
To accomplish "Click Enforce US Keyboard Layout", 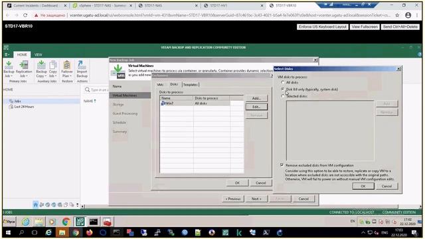I will (x=323, y=27).
